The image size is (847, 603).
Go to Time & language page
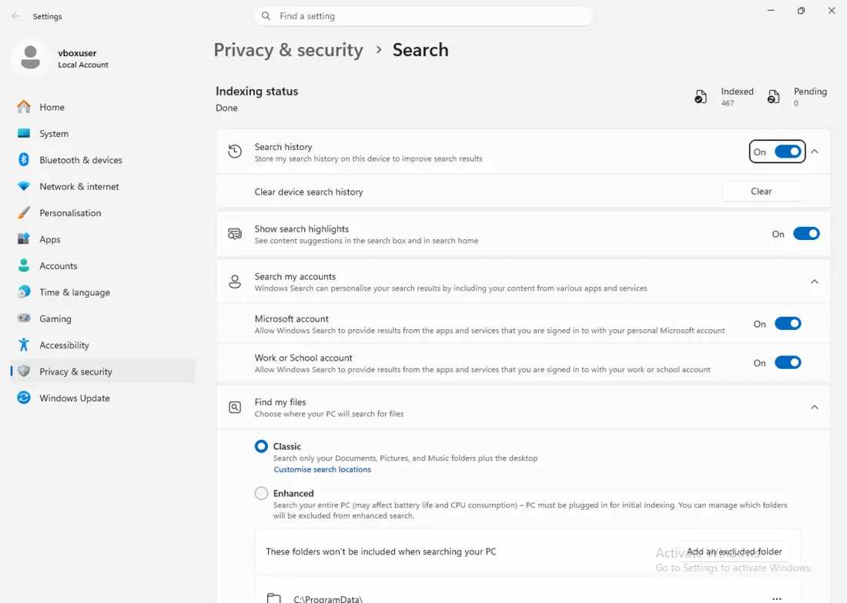point(102,292)
